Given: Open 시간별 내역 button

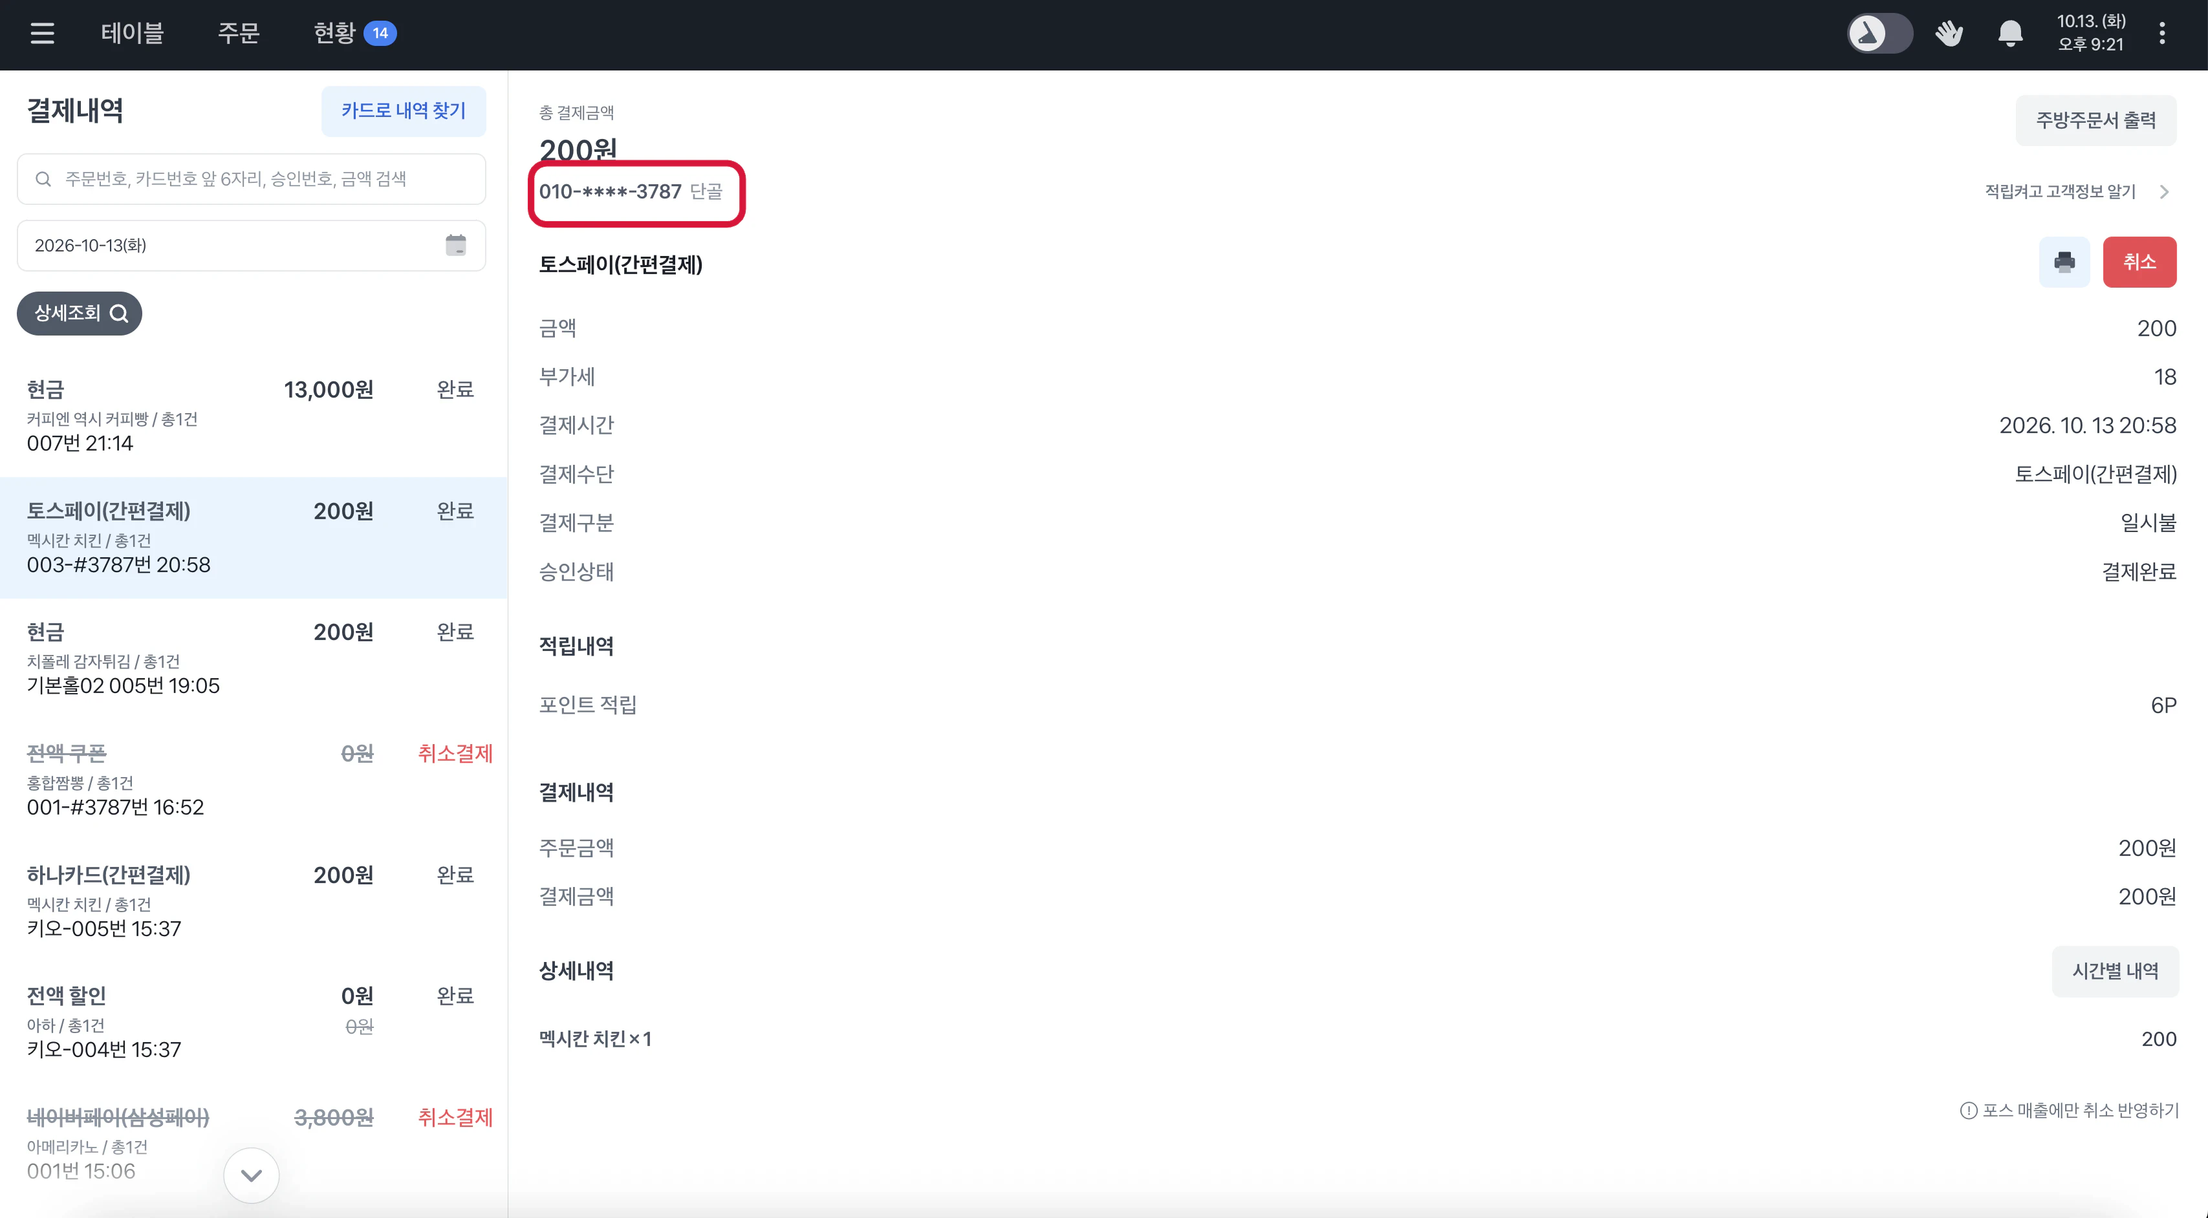Looking at the screenshot, I should (2115, 971).
